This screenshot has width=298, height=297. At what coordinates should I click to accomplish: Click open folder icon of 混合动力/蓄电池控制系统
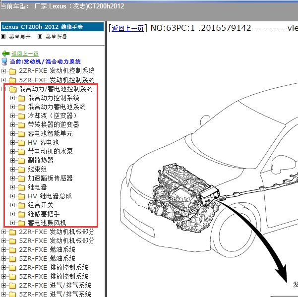12,89
